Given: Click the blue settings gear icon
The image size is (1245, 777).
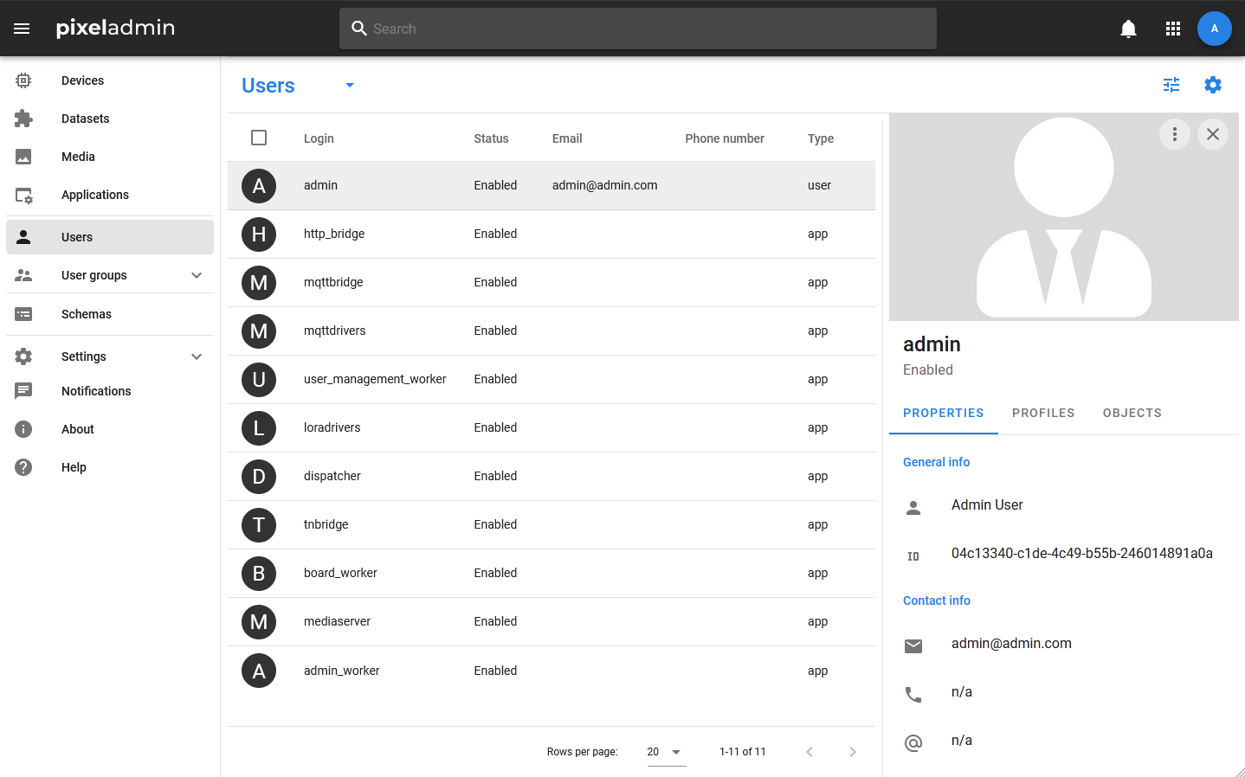Looking at the screenshot, I should coord(1213,85).
